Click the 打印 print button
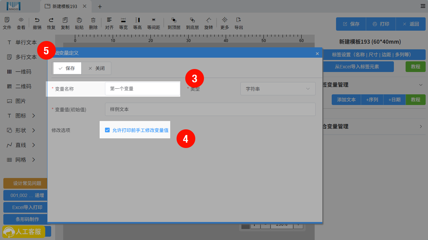 pos(381,24)
